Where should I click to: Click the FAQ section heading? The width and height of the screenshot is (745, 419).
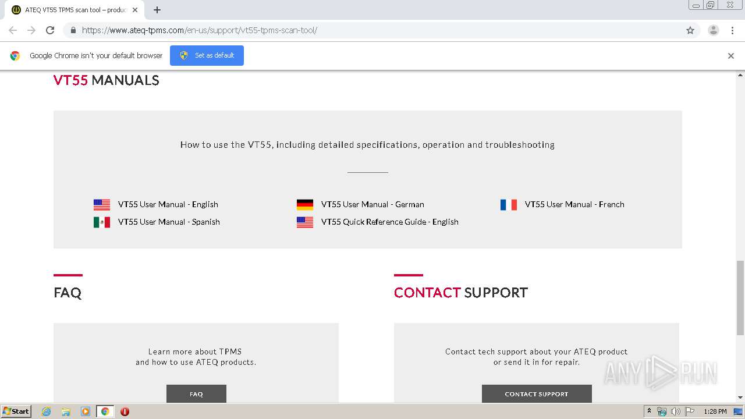pyautogui.click(x=68, y=293)
